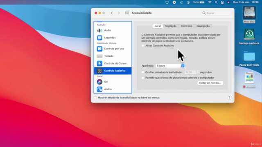Open the help question mark button
262x147 pixels.
(229, 98)
